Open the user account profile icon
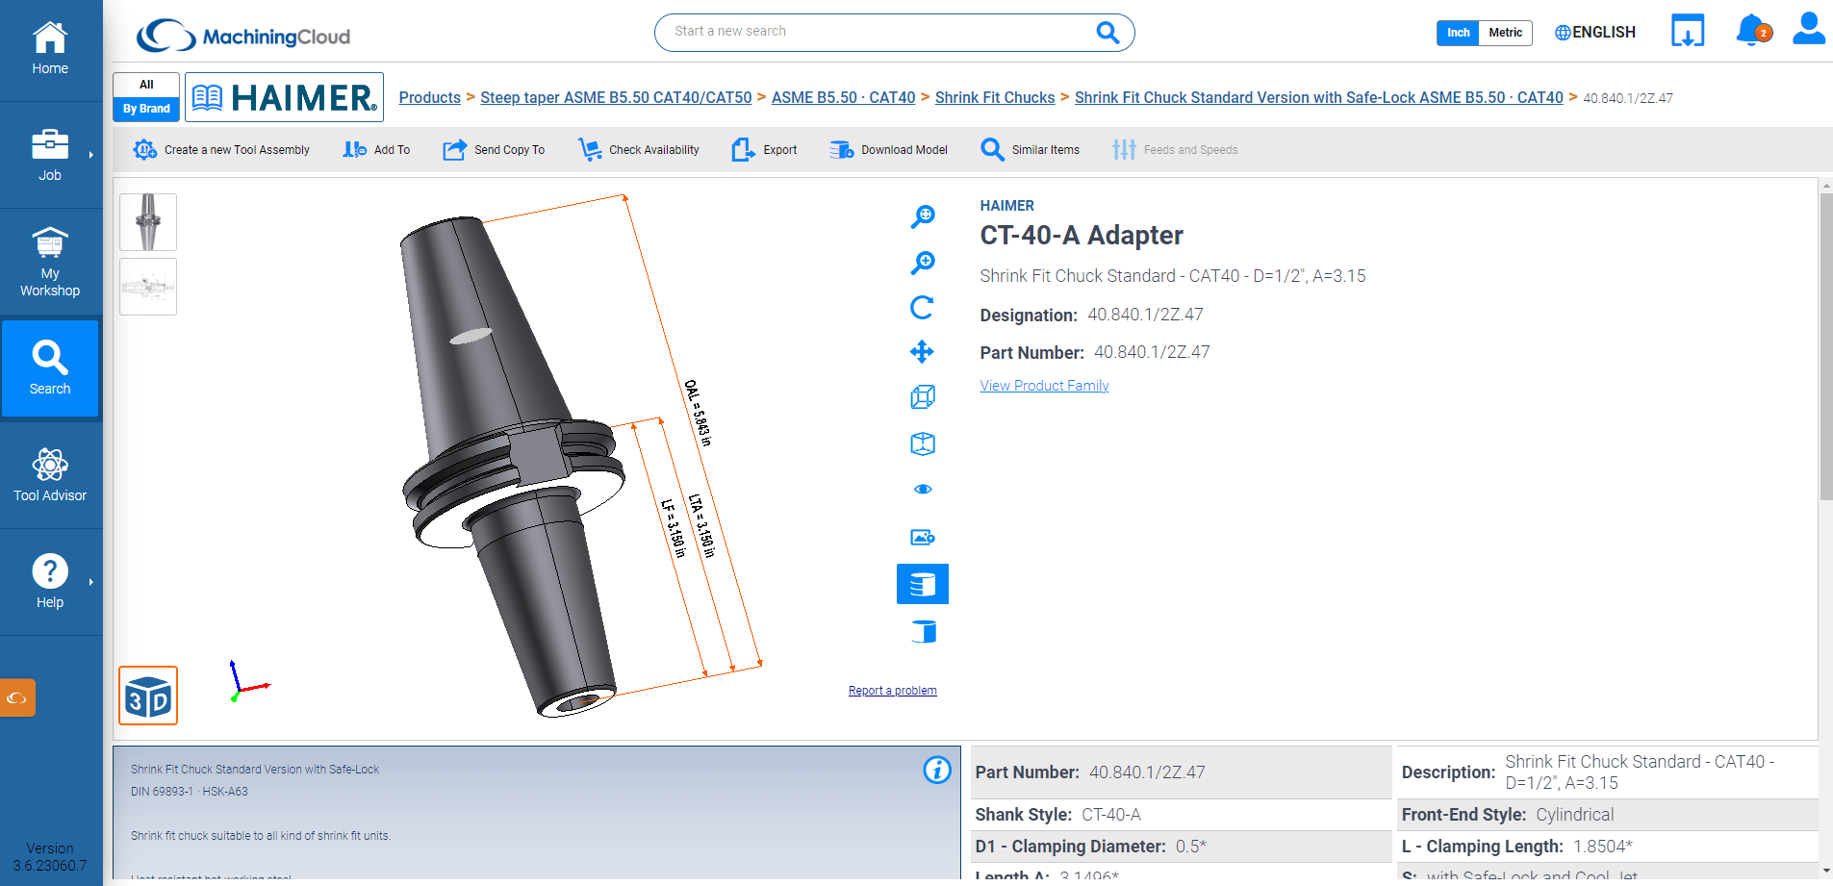 coord(1809,29)
